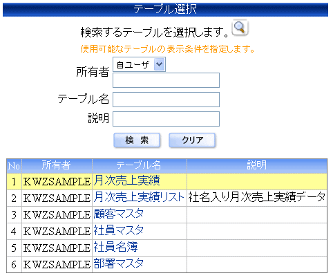Click the No column header

(14, 166)
